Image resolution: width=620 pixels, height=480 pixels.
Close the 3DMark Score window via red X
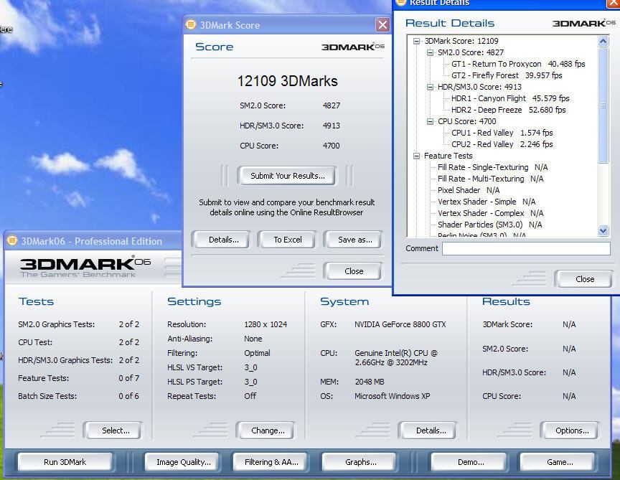point(382,25)
